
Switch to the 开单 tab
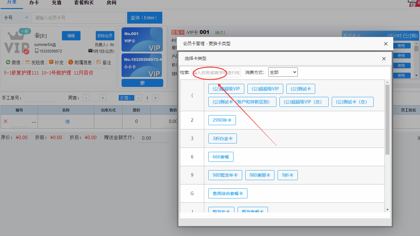12,2
